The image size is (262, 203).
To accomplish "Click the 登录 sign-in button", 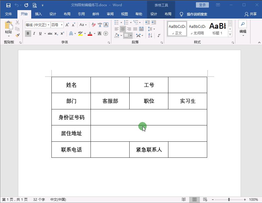I will tap(202, 4).
